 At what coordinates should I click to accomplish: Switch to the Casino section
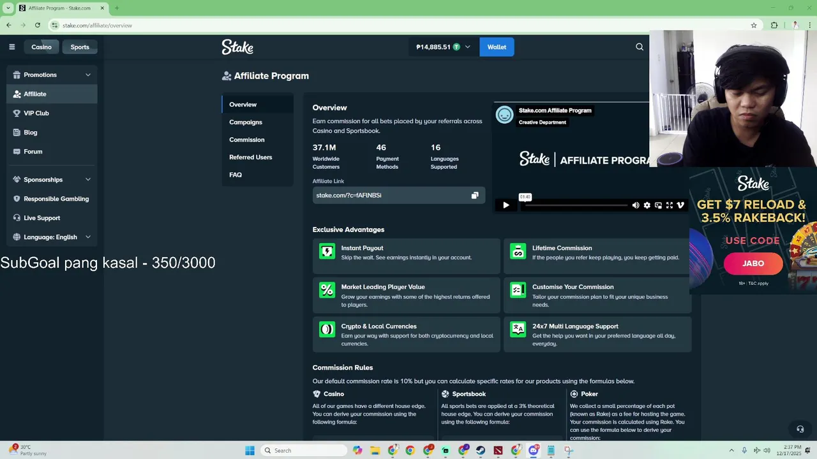pos(41,47)
